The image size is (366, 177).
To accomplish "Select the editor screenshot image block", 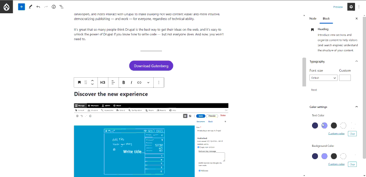I will [x=151, y=140].
